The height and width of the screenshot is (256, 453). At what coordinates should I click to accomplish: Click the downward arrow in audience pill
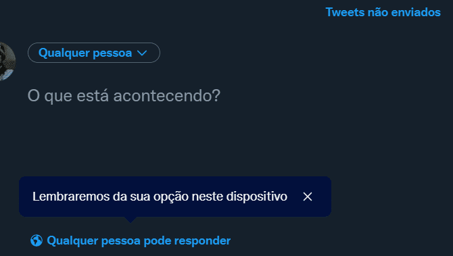[142, 53]
